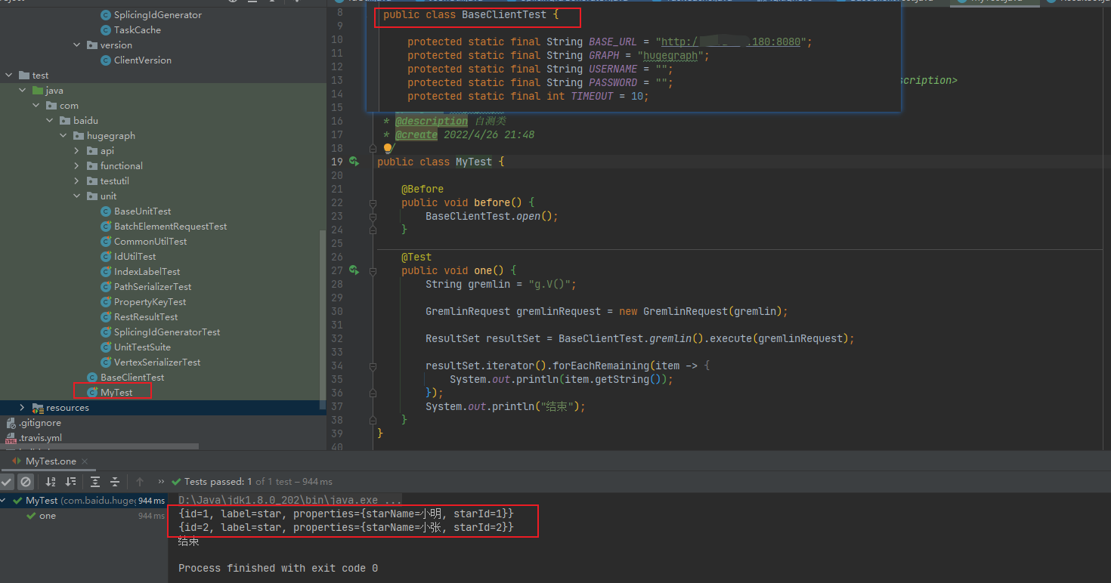The height and width of the screenshot is (583, 1111).
Task: Click the RestResultTest class icon
Action: tap(107, 316)
